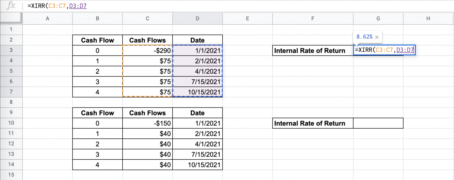Select the Date header cell in row 9
The image size is (454, 180).
(x=197, y=113)
